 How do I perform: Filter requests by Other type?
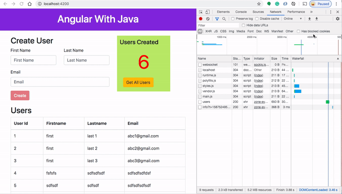(289, 31)
